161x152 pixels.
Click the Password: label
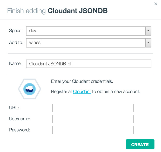[x=19, y=130]
